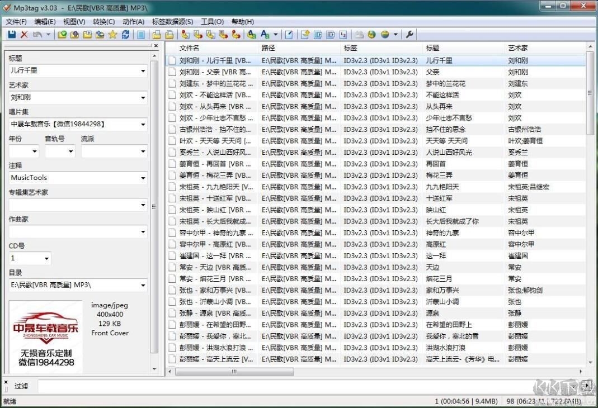
Task: Uncheck the row checkbox for 崔建国 - 这一拜
Action: tap(172, 255)
